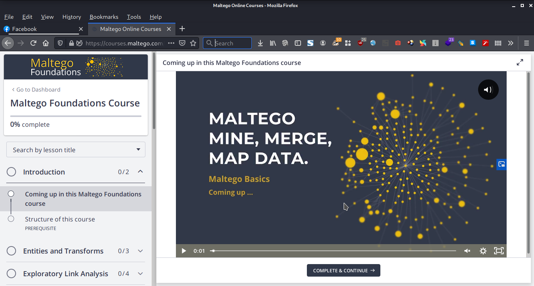Click the red camera screenshot extension

coord(398,43)
